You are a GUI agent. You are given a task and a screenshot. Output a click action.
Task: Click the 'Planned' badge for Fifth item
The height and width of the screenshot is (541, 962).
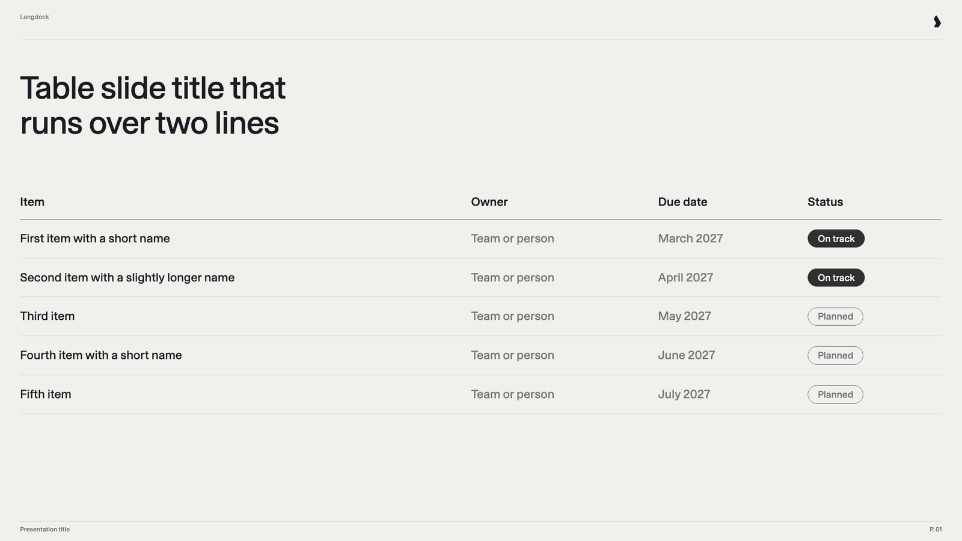coord(835,394)
